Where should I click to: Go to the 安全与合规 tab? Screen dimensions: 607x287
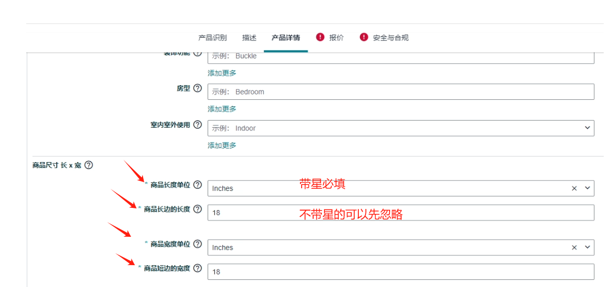pyautogui.click(x=391, y=38)
